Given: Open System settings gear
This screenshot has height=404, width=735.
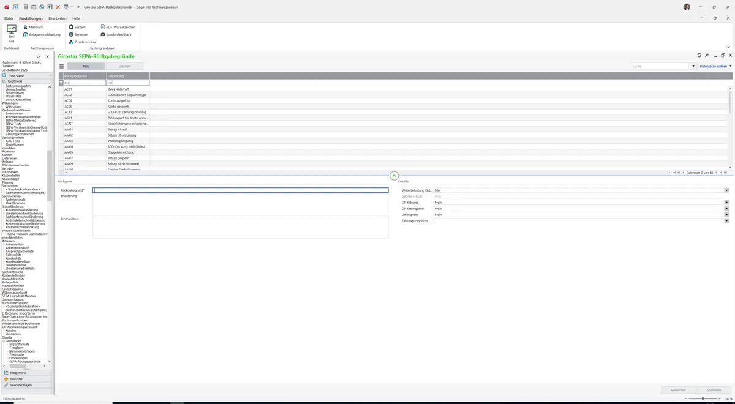Looking at the screenshot, I should pos(77,27).
